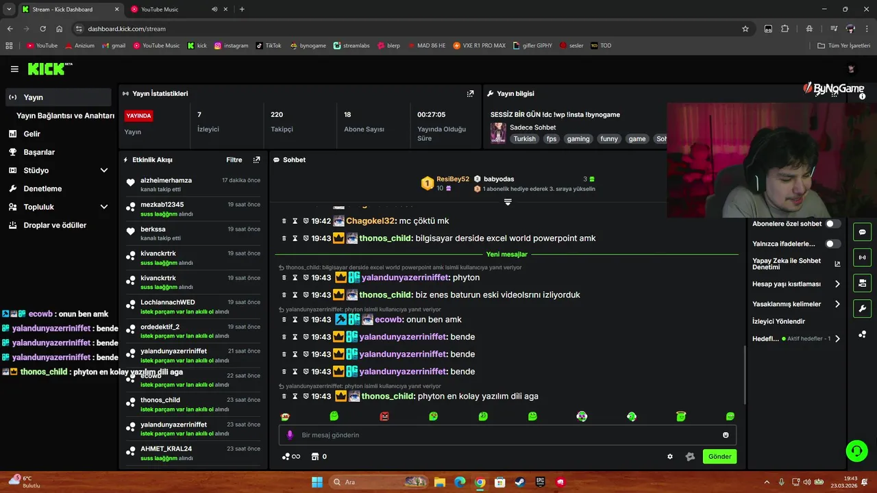Screen dimensions: 877x493
Task: Show hidden system tray icons
Action: (x=767, y=482)
